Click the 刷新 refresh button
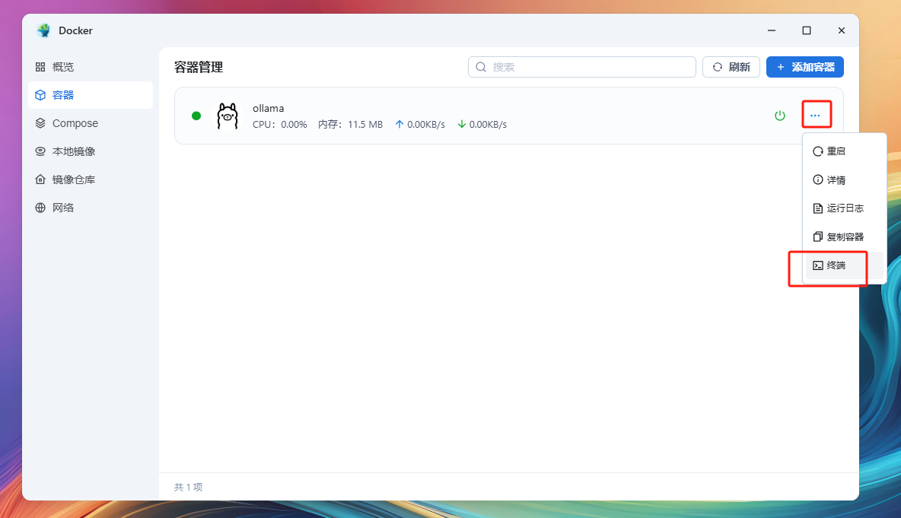 click(731, 67)
